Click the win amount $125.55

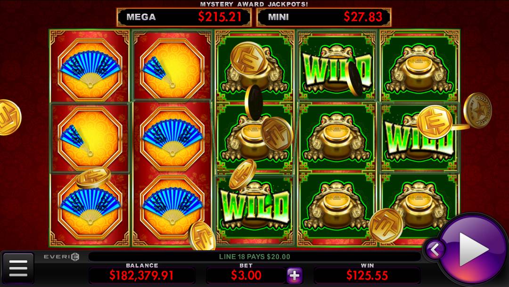(x=367, y=276)
